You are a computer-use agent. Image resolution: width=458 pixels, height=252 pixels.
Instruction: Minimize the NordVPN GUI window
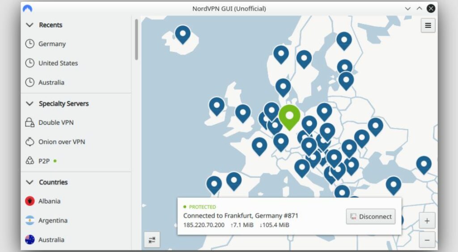click(x=408, y=8)
